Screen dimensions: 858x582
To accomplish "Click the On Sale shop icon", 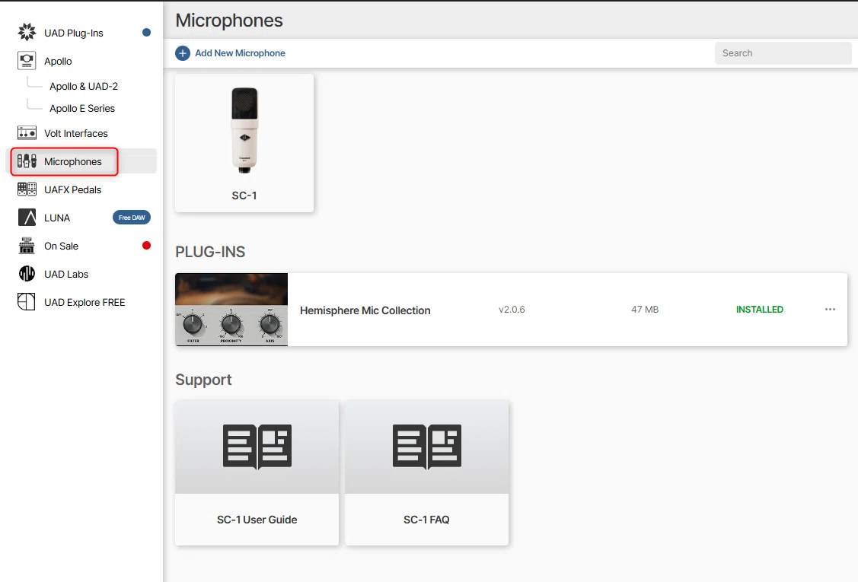I will pos(27,246).
